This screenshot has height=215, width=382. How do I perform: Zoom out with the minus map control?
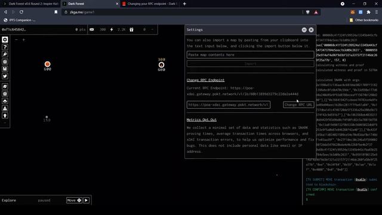tap(16, 39)
